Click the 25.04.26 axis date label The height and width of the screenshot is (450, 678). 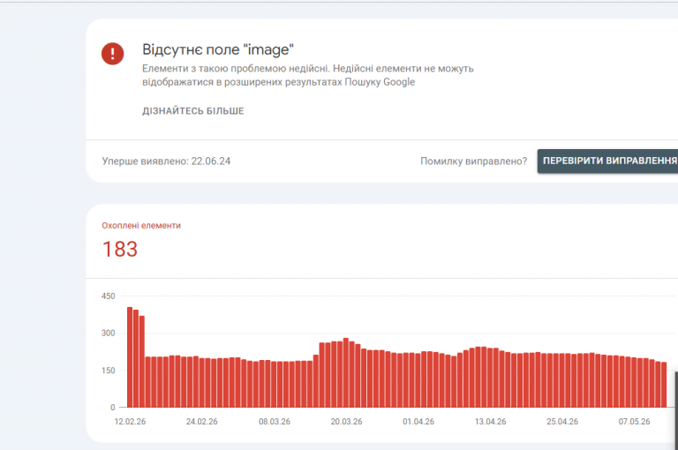coord(562,422)
